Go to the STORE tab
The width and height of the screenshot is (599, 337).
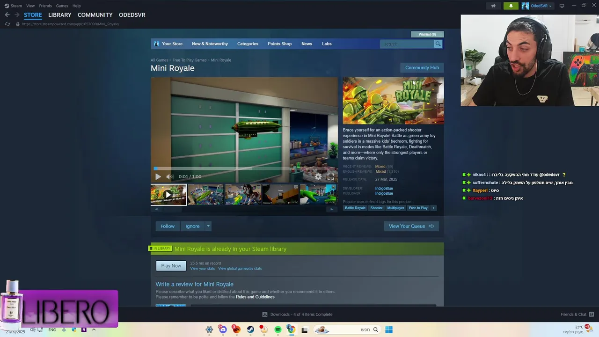(33, 15)
